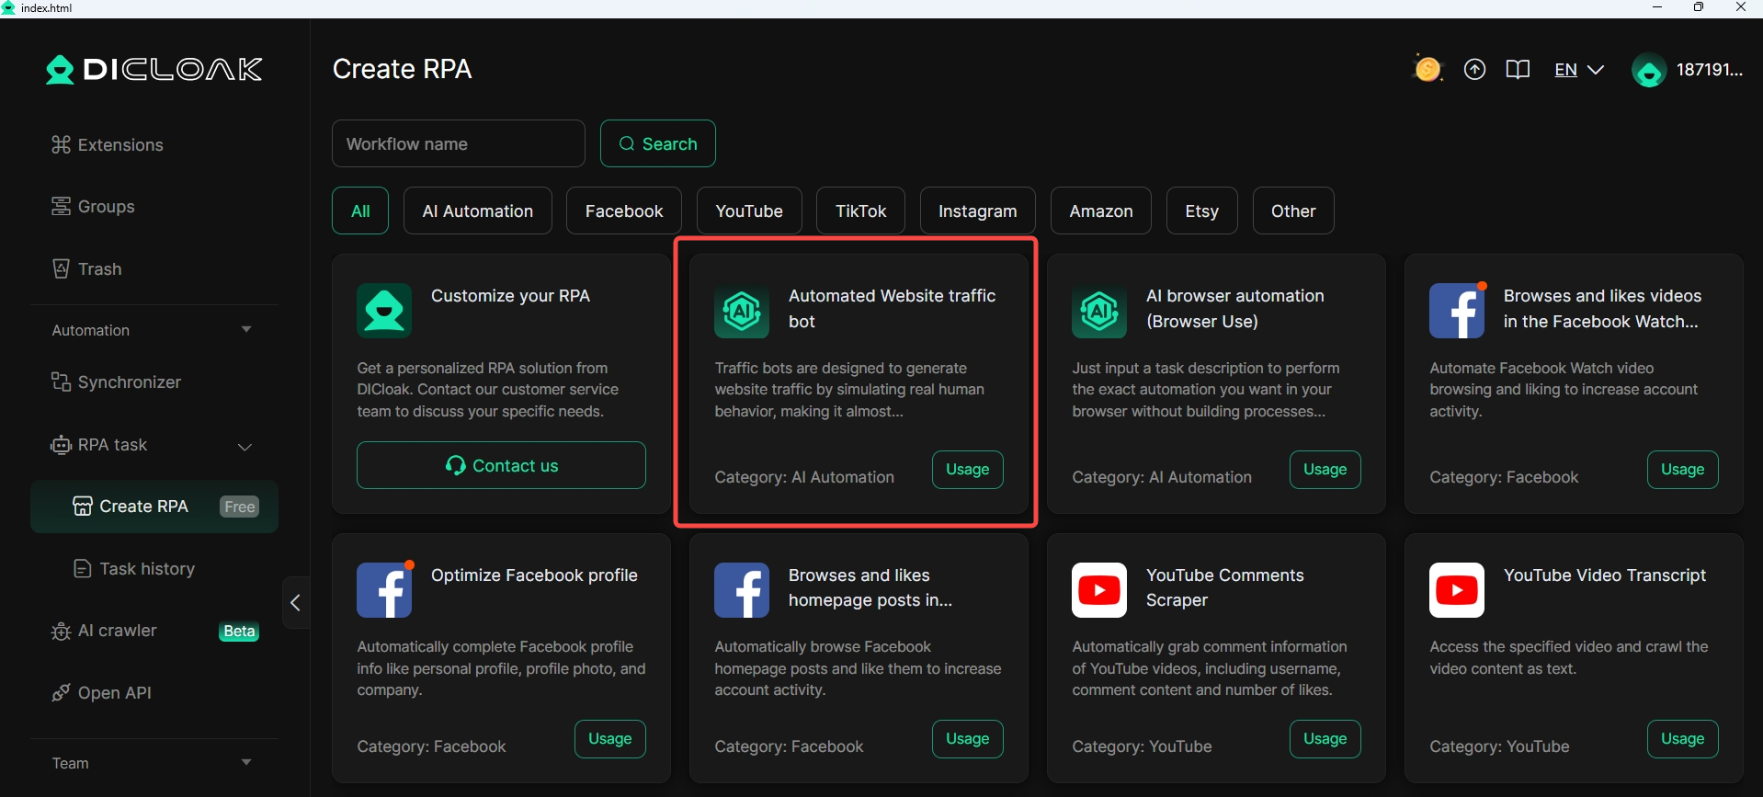This screenshot has height=797, width=1763.
Task: Filter by TikTok tab
Action: pyautogui.click(x=861, y=211)
